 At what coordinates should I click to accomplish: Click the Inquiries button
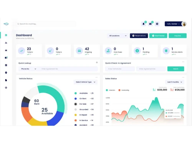177,36
